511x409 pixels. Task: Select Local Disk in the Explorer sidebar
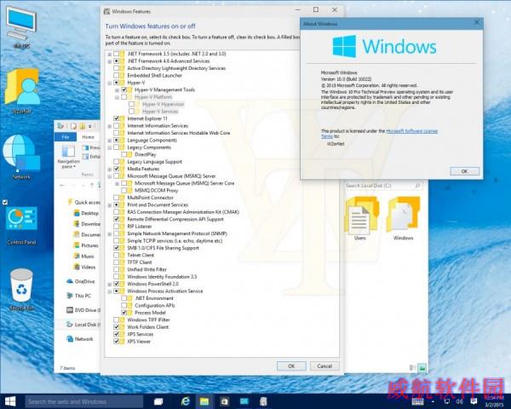83,324
